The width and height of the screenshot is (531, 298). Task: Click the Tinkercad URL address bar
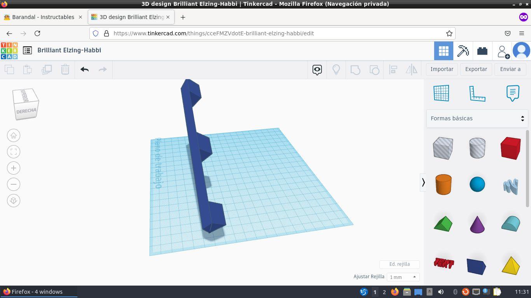pos(272,33)
